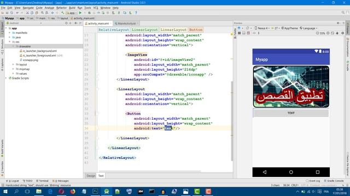
Task: Click the Scroll from Source target icon in Project pane
Action: (x=66, y=23)
